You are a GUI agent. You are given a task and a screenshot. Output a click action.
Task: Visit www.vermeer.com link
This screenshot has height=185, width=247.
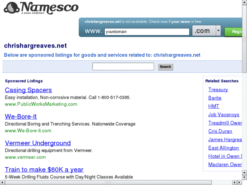25,157
